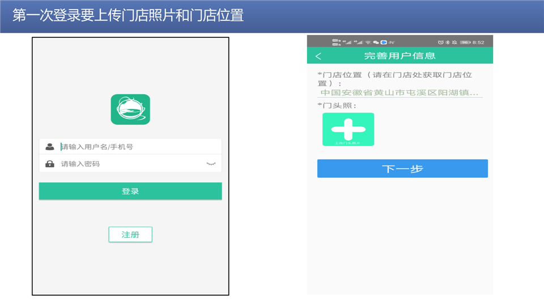Tap the Bluetooth status icon

pos(447,42)
